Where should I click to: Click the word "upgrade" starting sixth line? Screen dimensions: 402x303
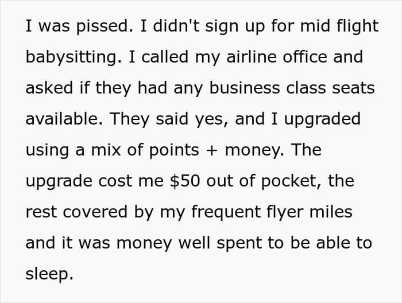tap(59, 181)
